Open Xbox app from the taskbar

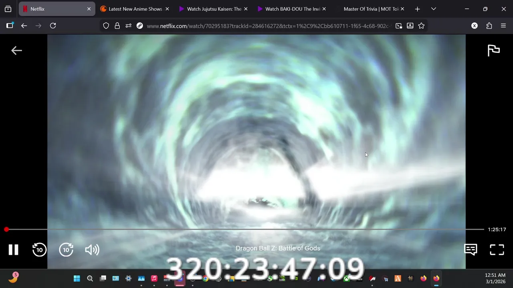click(346, 278)
